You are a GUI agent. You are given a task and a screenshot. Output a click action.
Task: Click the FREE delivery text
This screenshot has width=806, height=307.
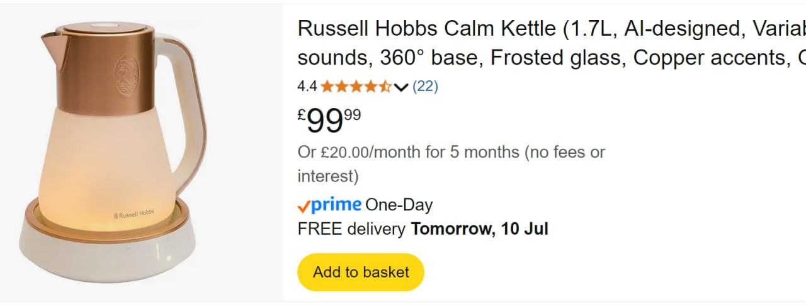tap(351, 229)
